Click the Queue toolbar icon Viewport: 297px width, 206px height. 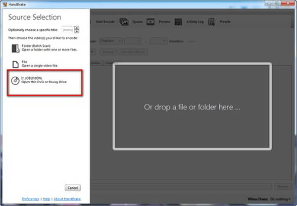(x=124, y=22)
